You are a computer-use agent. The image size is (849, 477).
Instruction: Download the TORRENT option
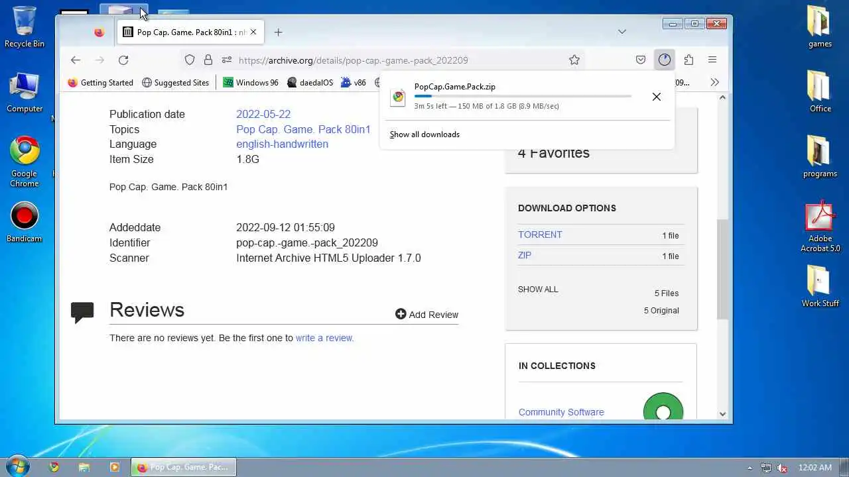[x=540, y=235]
